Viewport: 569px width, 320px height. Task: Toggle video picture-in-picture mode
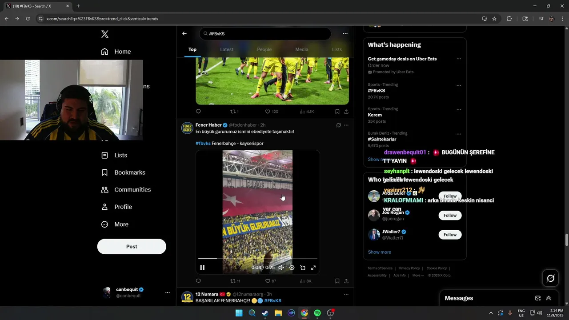coord(303,268)
